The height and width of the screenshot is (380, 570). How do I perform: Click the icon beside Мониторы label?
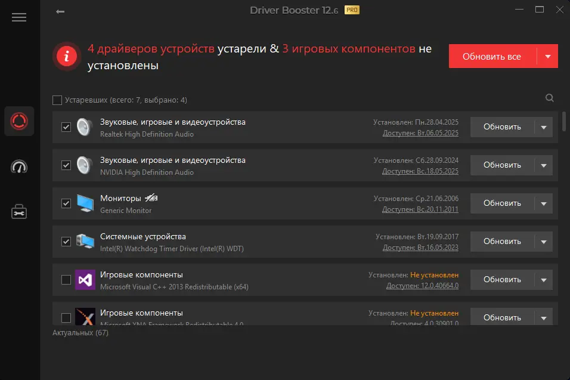(151, 198)
